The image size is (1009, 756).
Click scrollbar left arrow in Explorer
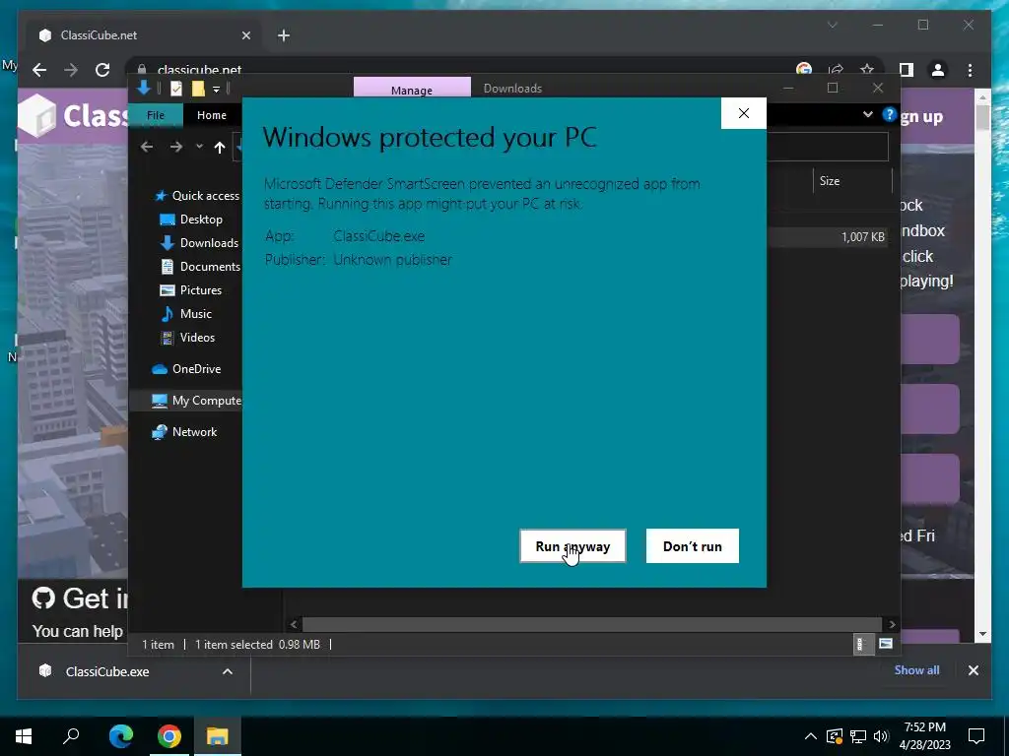pyautogui.click(x=294, y=624)
